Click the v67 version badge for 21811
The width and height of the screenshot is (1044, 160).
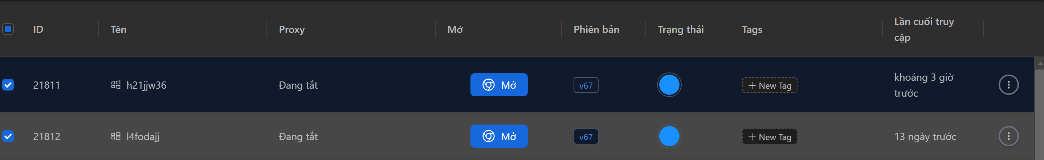586,85
